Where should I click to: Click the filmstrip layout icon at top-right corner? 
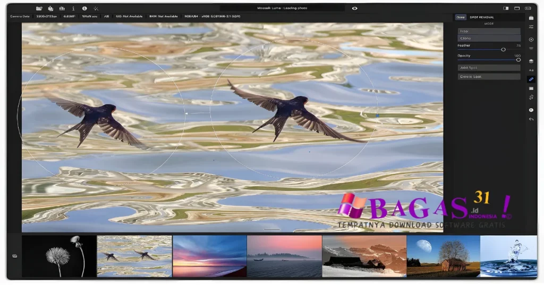[x=528, y=8]
